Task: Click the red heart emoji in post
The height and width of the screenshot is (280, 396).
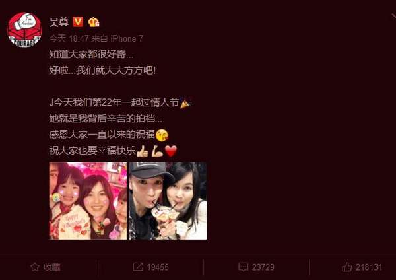Action: (x=171, y=151)
